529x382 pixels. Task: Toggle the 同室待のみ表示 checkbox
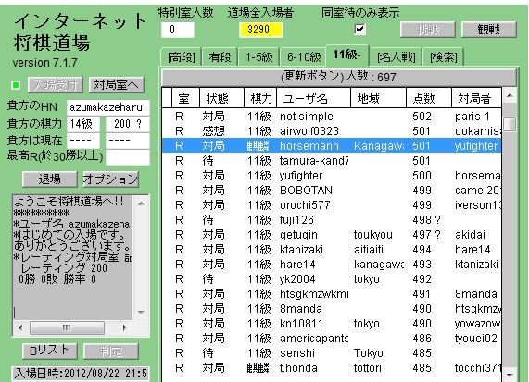pos(360,30)
